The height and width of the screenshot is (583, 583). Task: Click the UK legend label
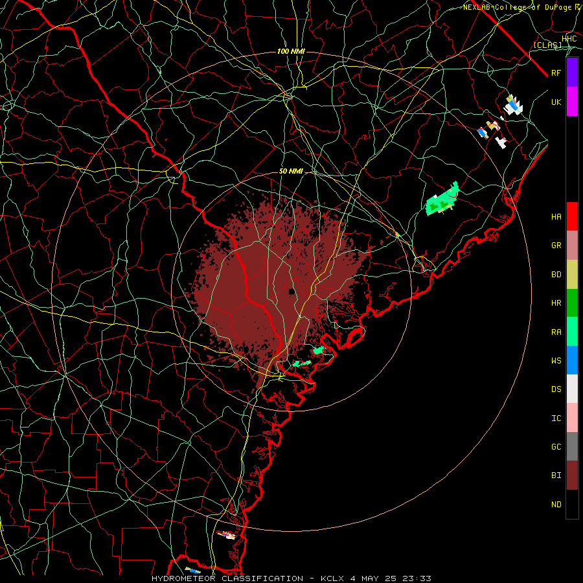[556, 102]
